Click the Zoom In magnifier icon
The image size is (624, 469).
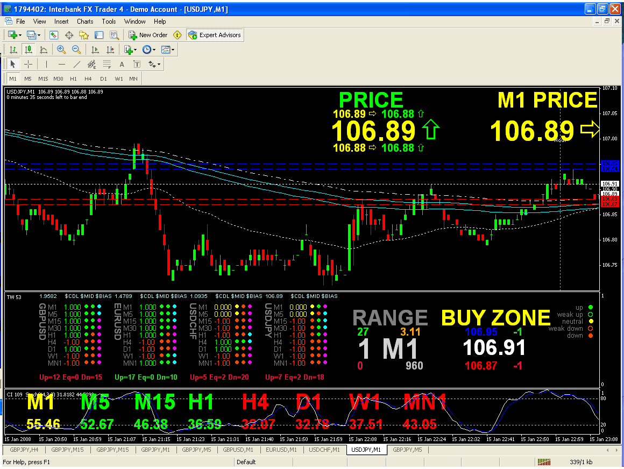(x=61, y=49)
